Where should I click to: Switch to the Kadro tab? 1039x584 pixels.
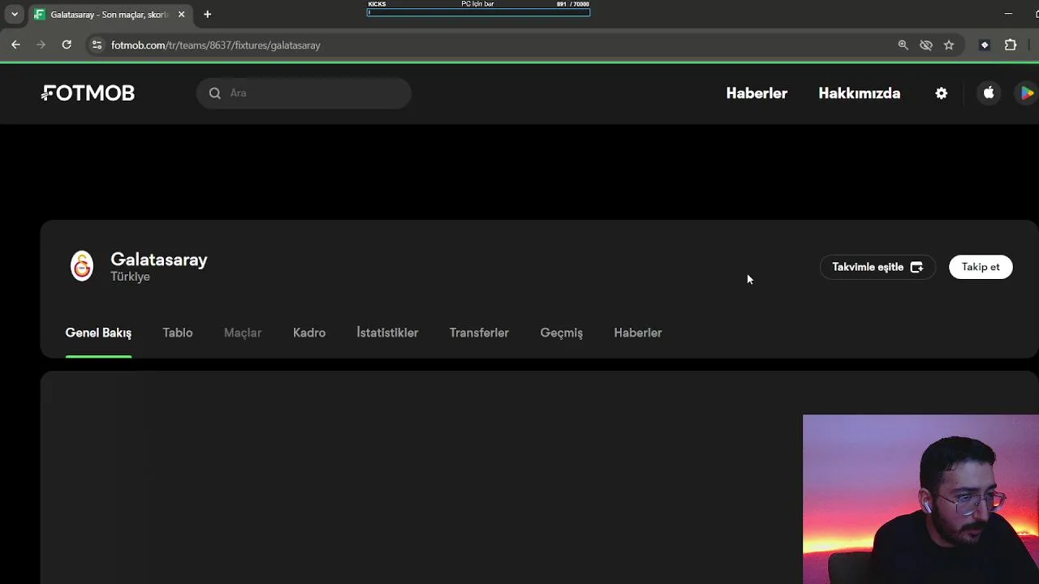(x=309, y=333)
